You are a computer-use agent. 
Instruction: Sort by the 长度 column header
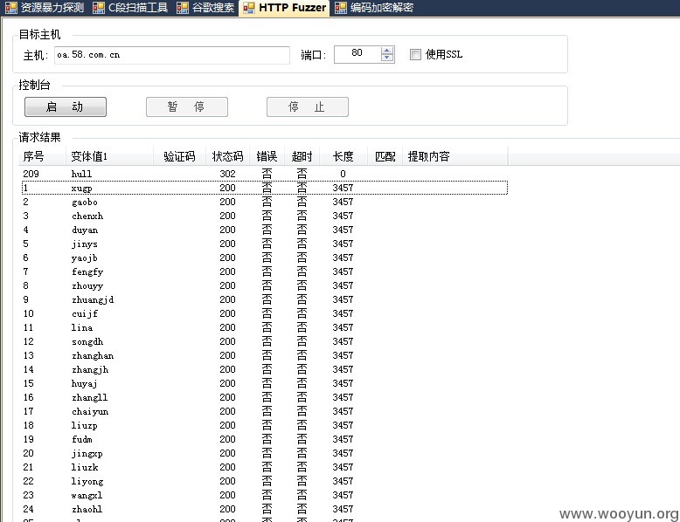pyautogui.click(x=343, y=156)
